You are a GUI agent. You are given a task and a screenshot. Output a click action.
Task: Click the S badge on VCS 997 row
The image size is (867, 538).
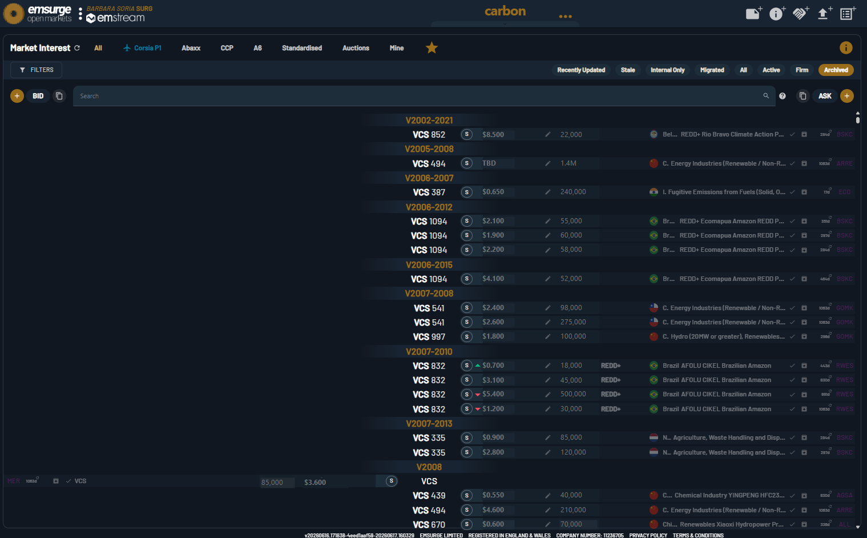[467, 336]
